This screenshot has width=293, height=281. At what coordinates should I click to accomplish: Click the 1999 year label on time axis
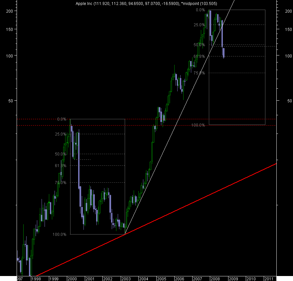54,279
